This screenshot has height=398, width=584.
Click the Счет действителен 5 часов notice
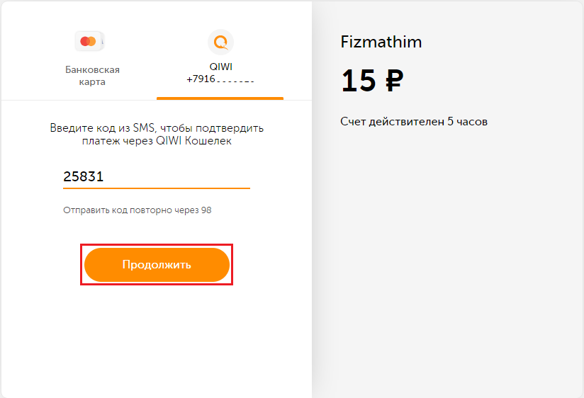coord(414,122)
